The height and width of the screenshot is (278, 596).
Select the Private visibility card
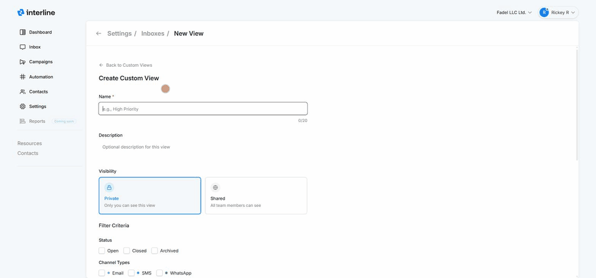pyautogui.click(x=150, y=195)
